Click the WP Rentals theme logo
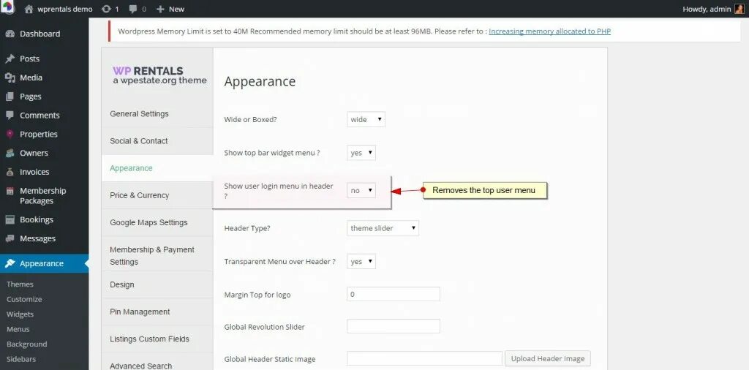This screenshot has width=749, height=370. click(159, 75)
